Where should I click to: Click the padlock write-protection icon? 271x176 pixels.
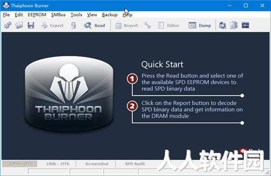(74, 25)
